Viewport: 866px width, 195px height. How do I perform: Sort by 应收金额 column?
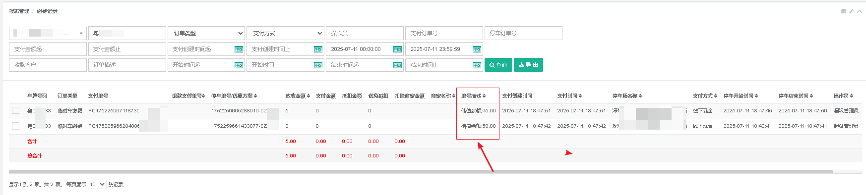click(298, 96)
